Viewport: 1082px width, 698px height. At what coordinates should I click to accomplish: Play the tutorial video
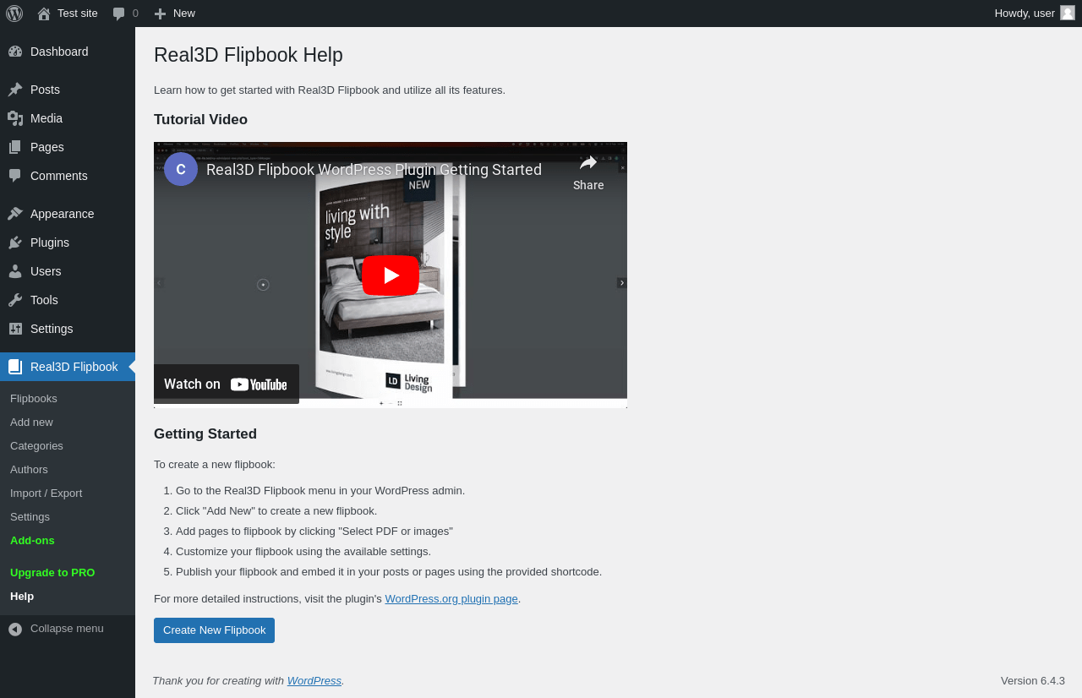click(x=391, y=275)
